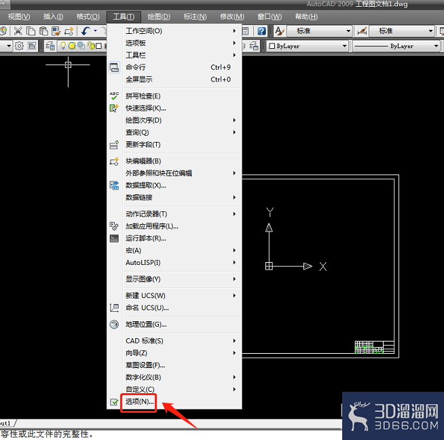The height and width of the screenshot is (440, 444).
Task: Expand the 工作空间(O) submenu
Action: coord(174,31)
